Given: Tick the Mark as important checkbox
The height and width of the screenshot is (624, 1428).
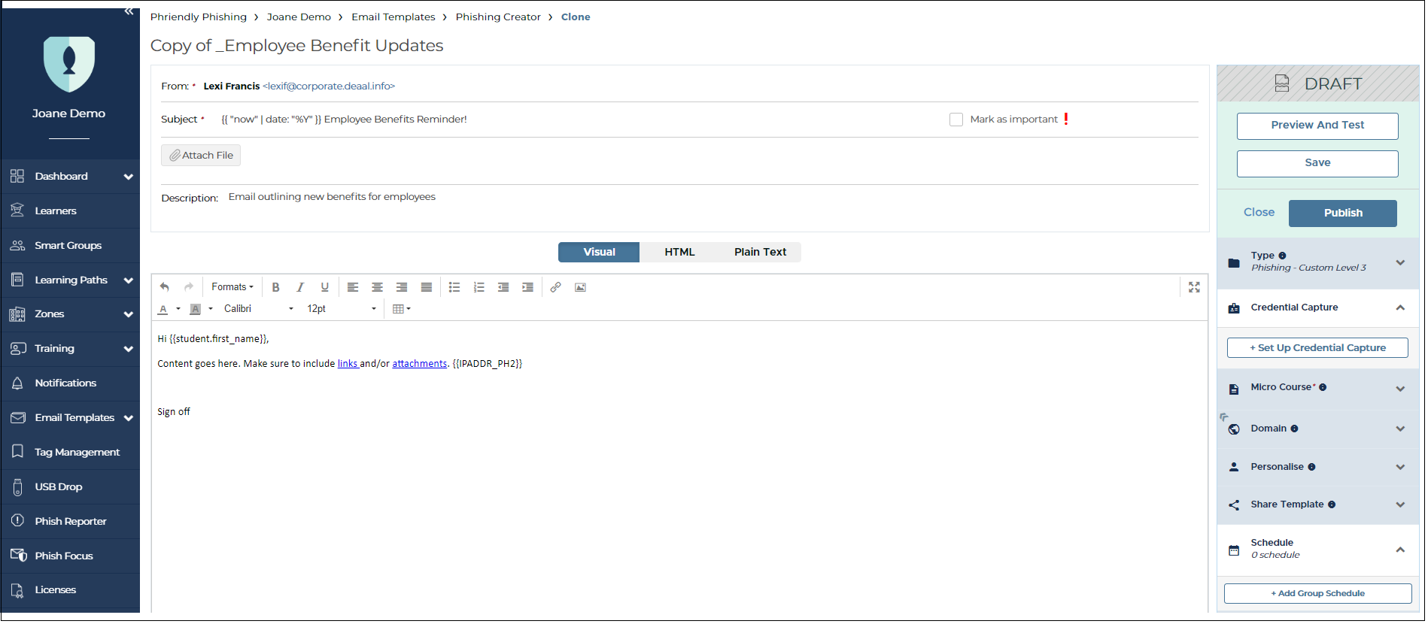Looking at the screenshot, I should pyautogui.click(x=957, y=120).
